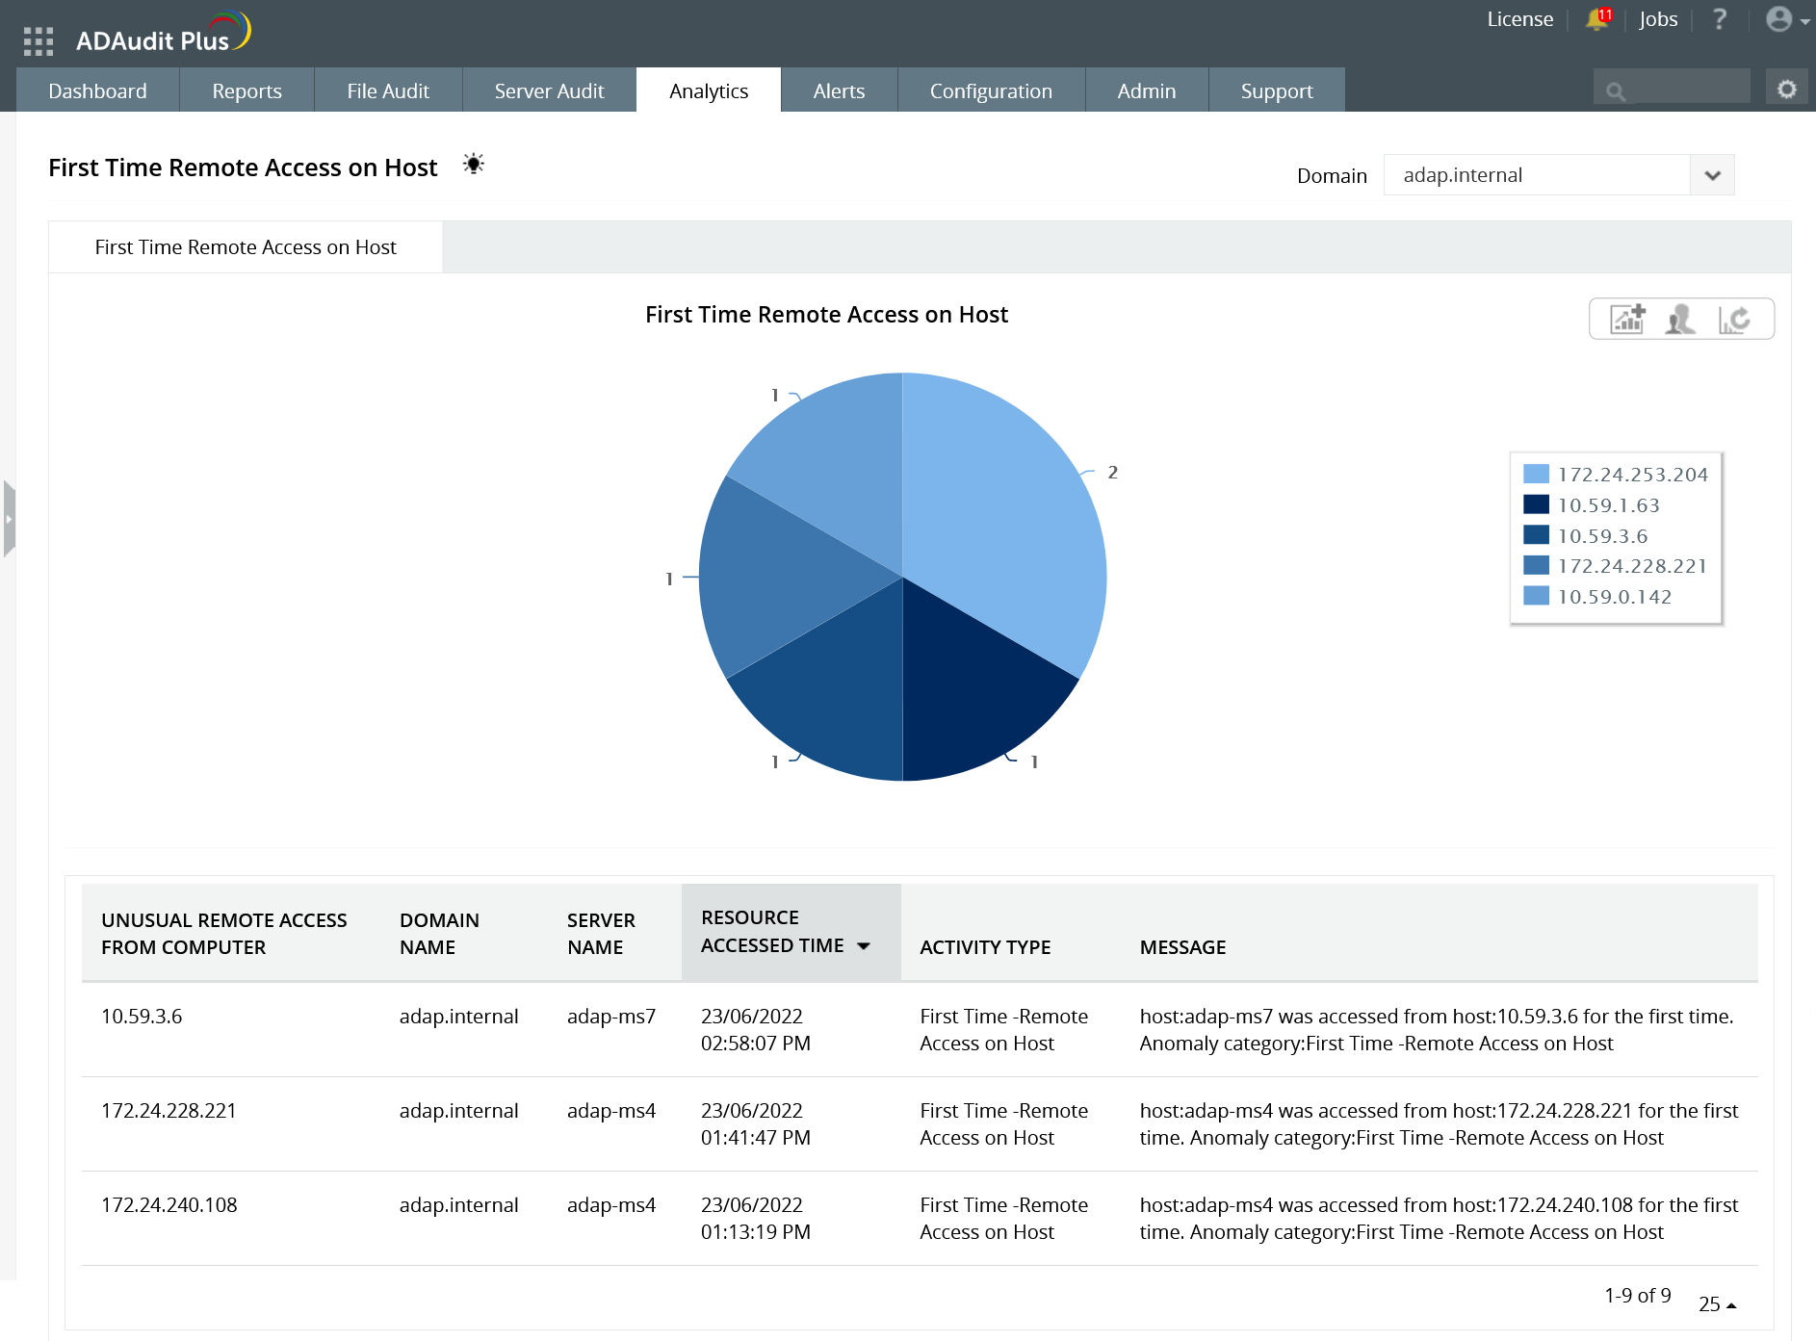Open the Alerts tab
This screenshot has width=1816, height=1341.
click(x=839, y=90)
